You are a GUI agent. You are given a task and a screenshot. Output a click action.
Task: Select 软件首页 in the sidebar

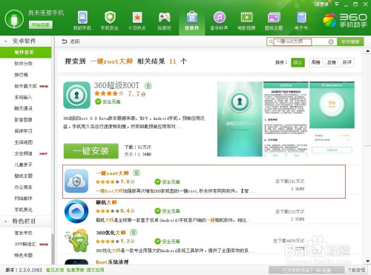point(26,53)
